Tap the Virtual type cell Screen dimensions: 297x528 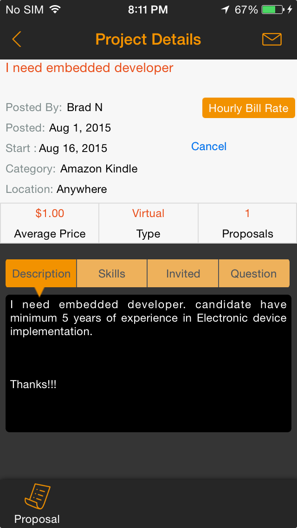[148, 223]
